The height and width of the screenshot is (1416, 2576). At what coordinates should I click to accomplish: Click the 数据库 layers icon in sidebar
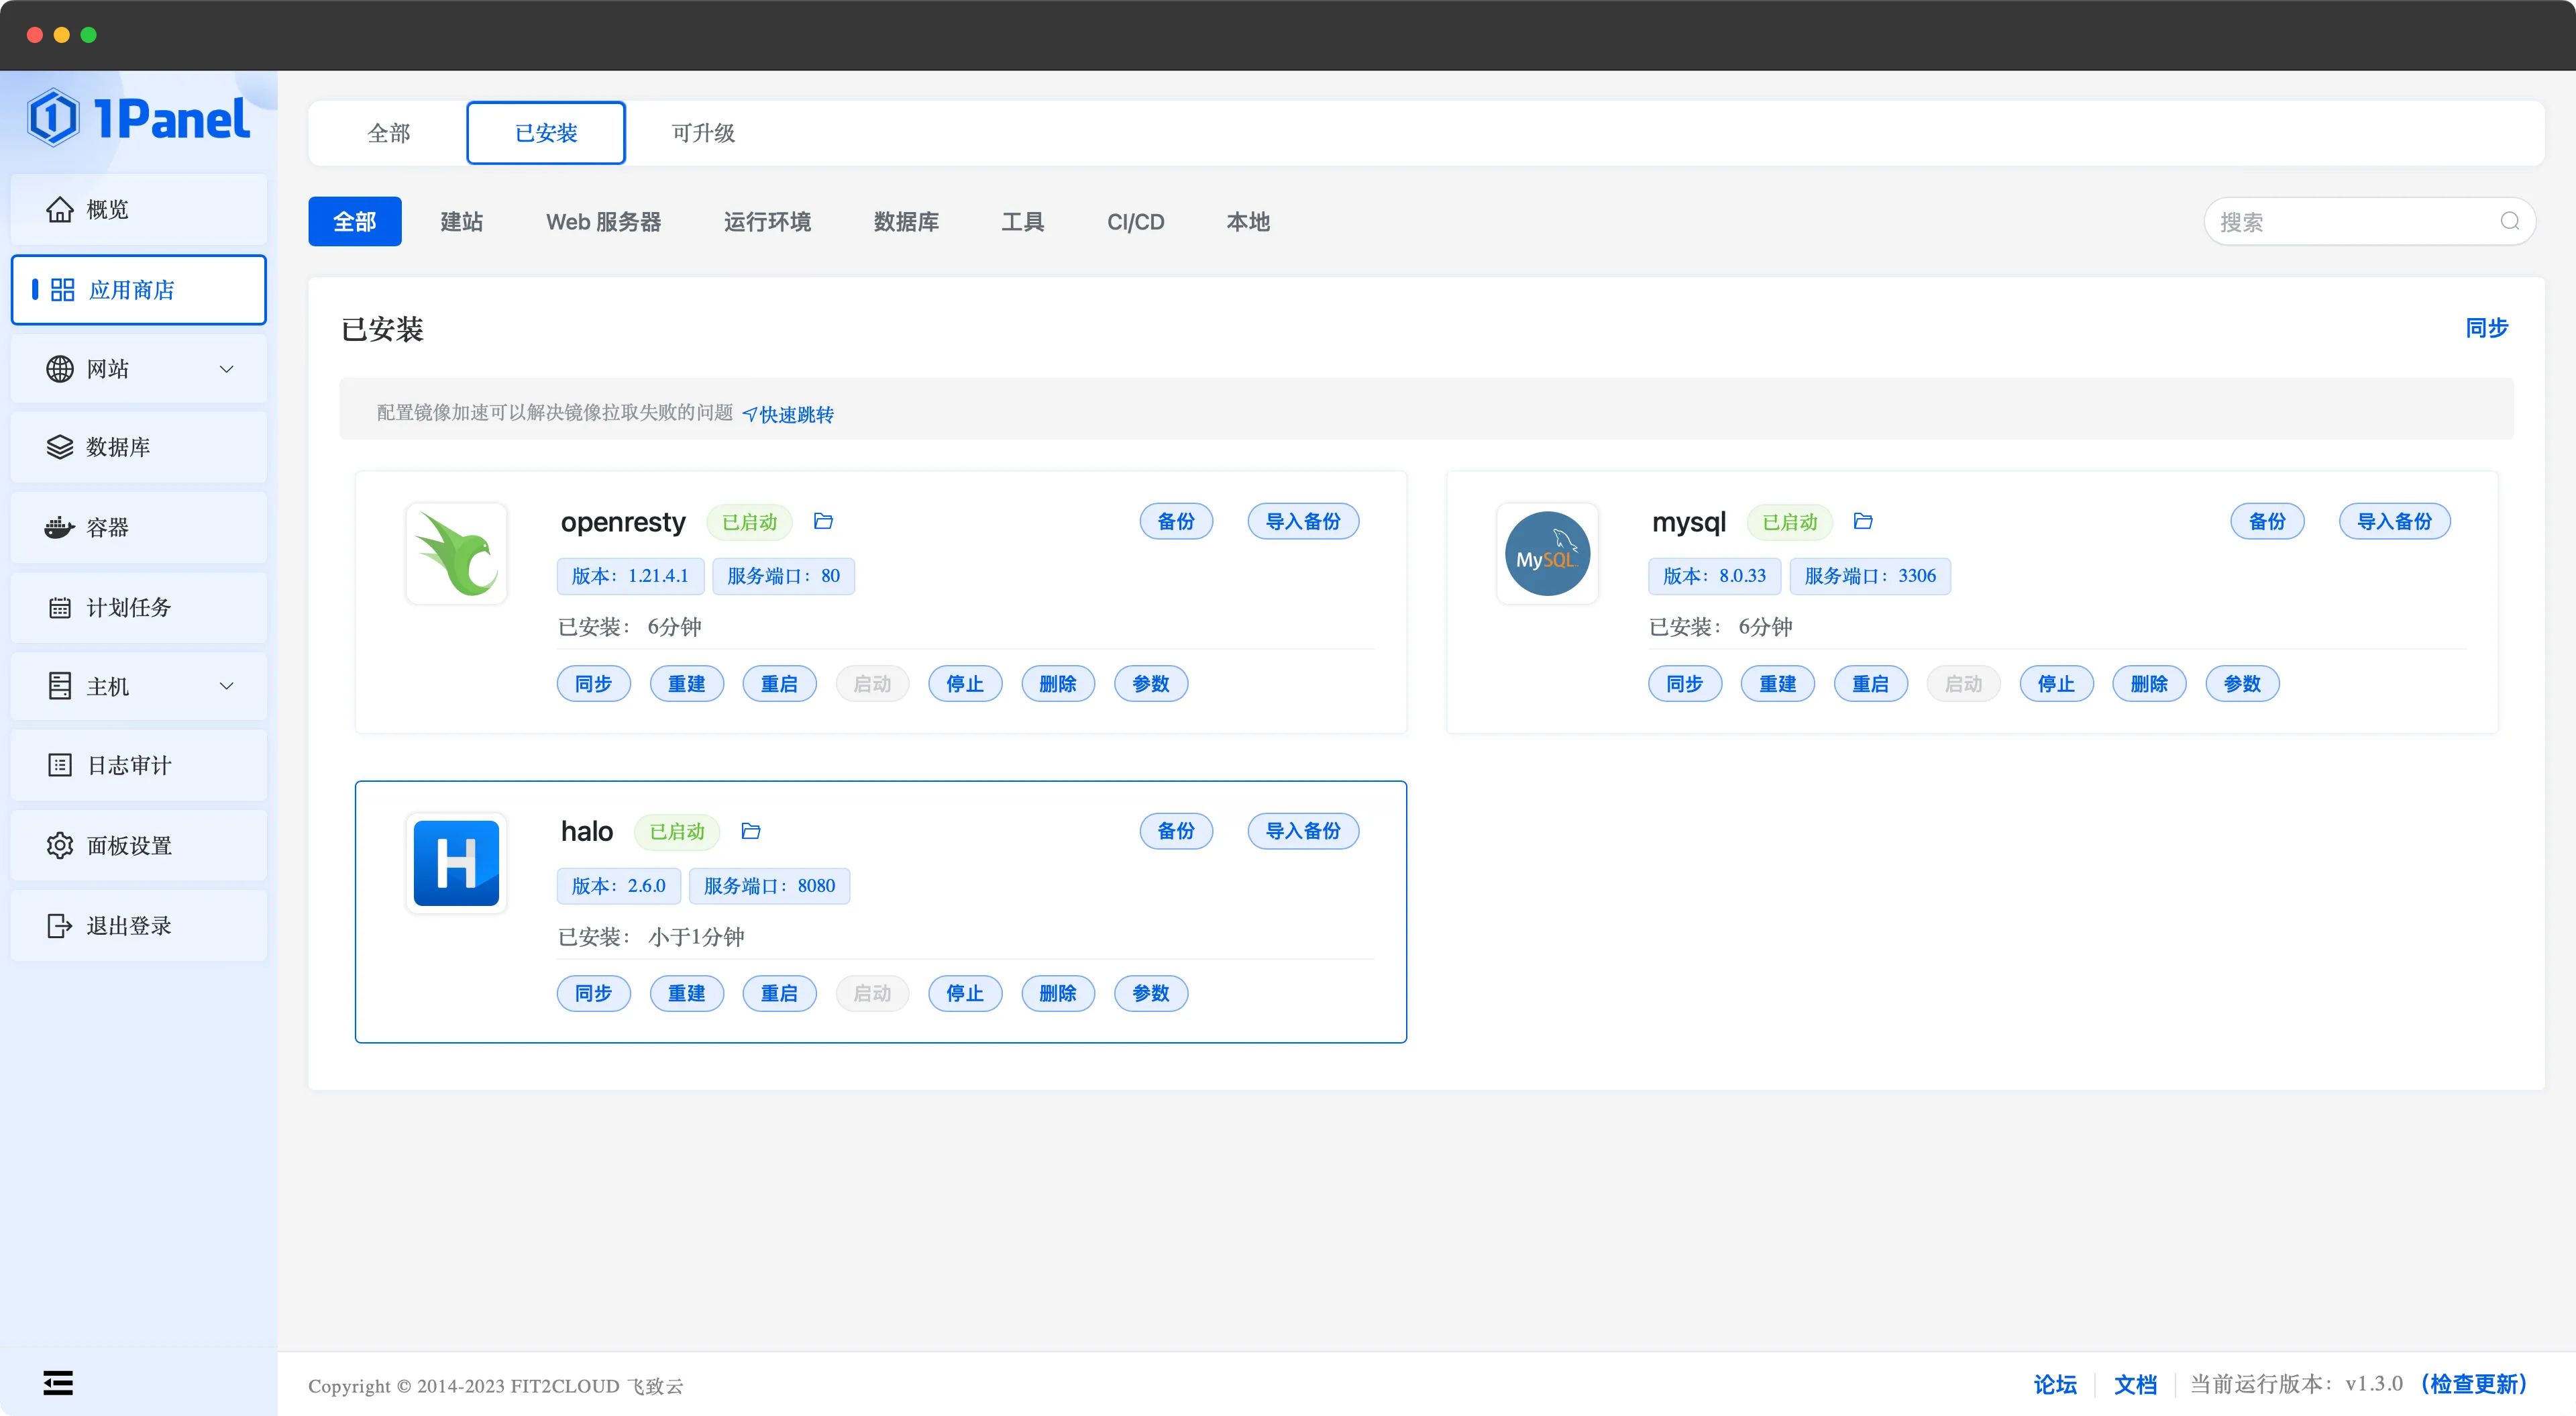click(x=60, y=448)
